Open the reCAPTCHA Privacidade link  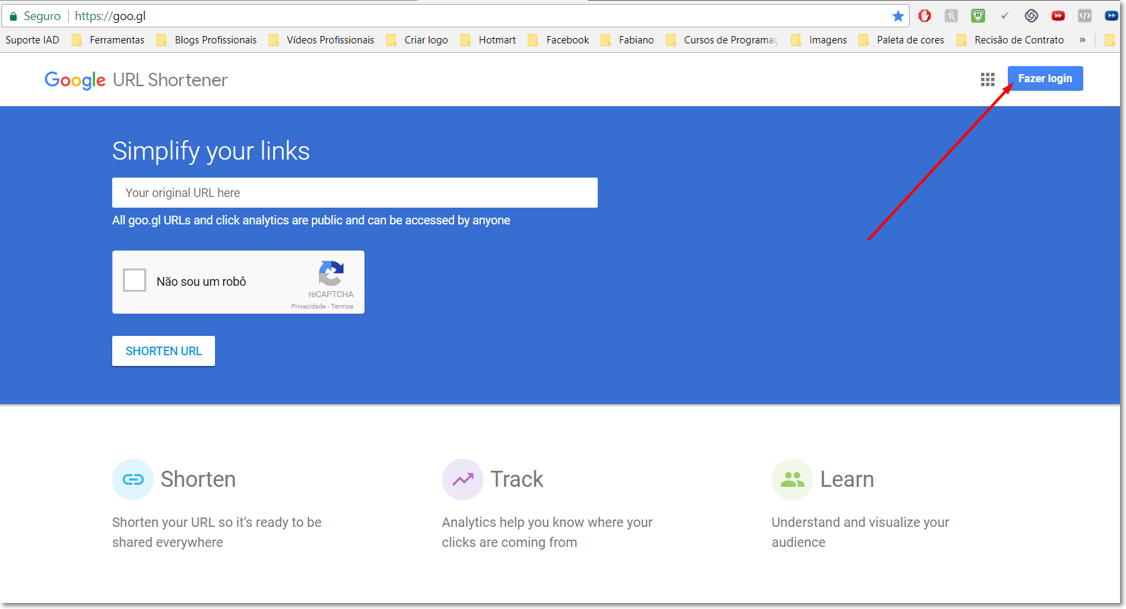tap(308, 307)
